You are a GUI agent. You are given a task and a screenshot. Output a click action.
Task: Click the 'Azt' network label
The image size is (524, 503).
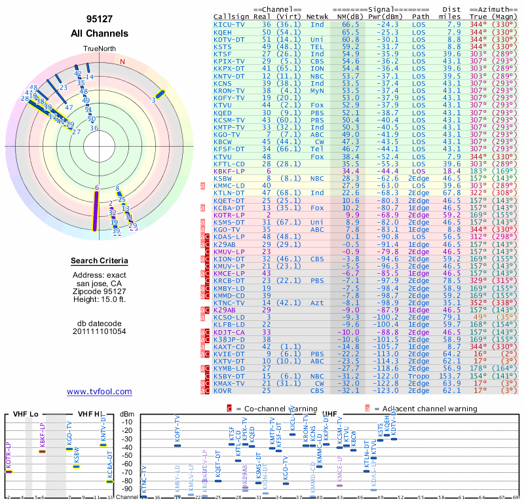point(317,303)
